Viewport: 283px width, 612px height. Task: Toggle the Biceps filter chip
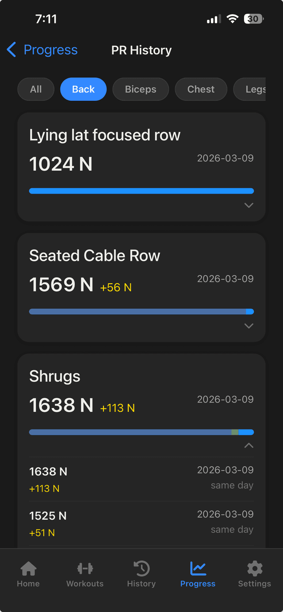[x=141, y=89]
